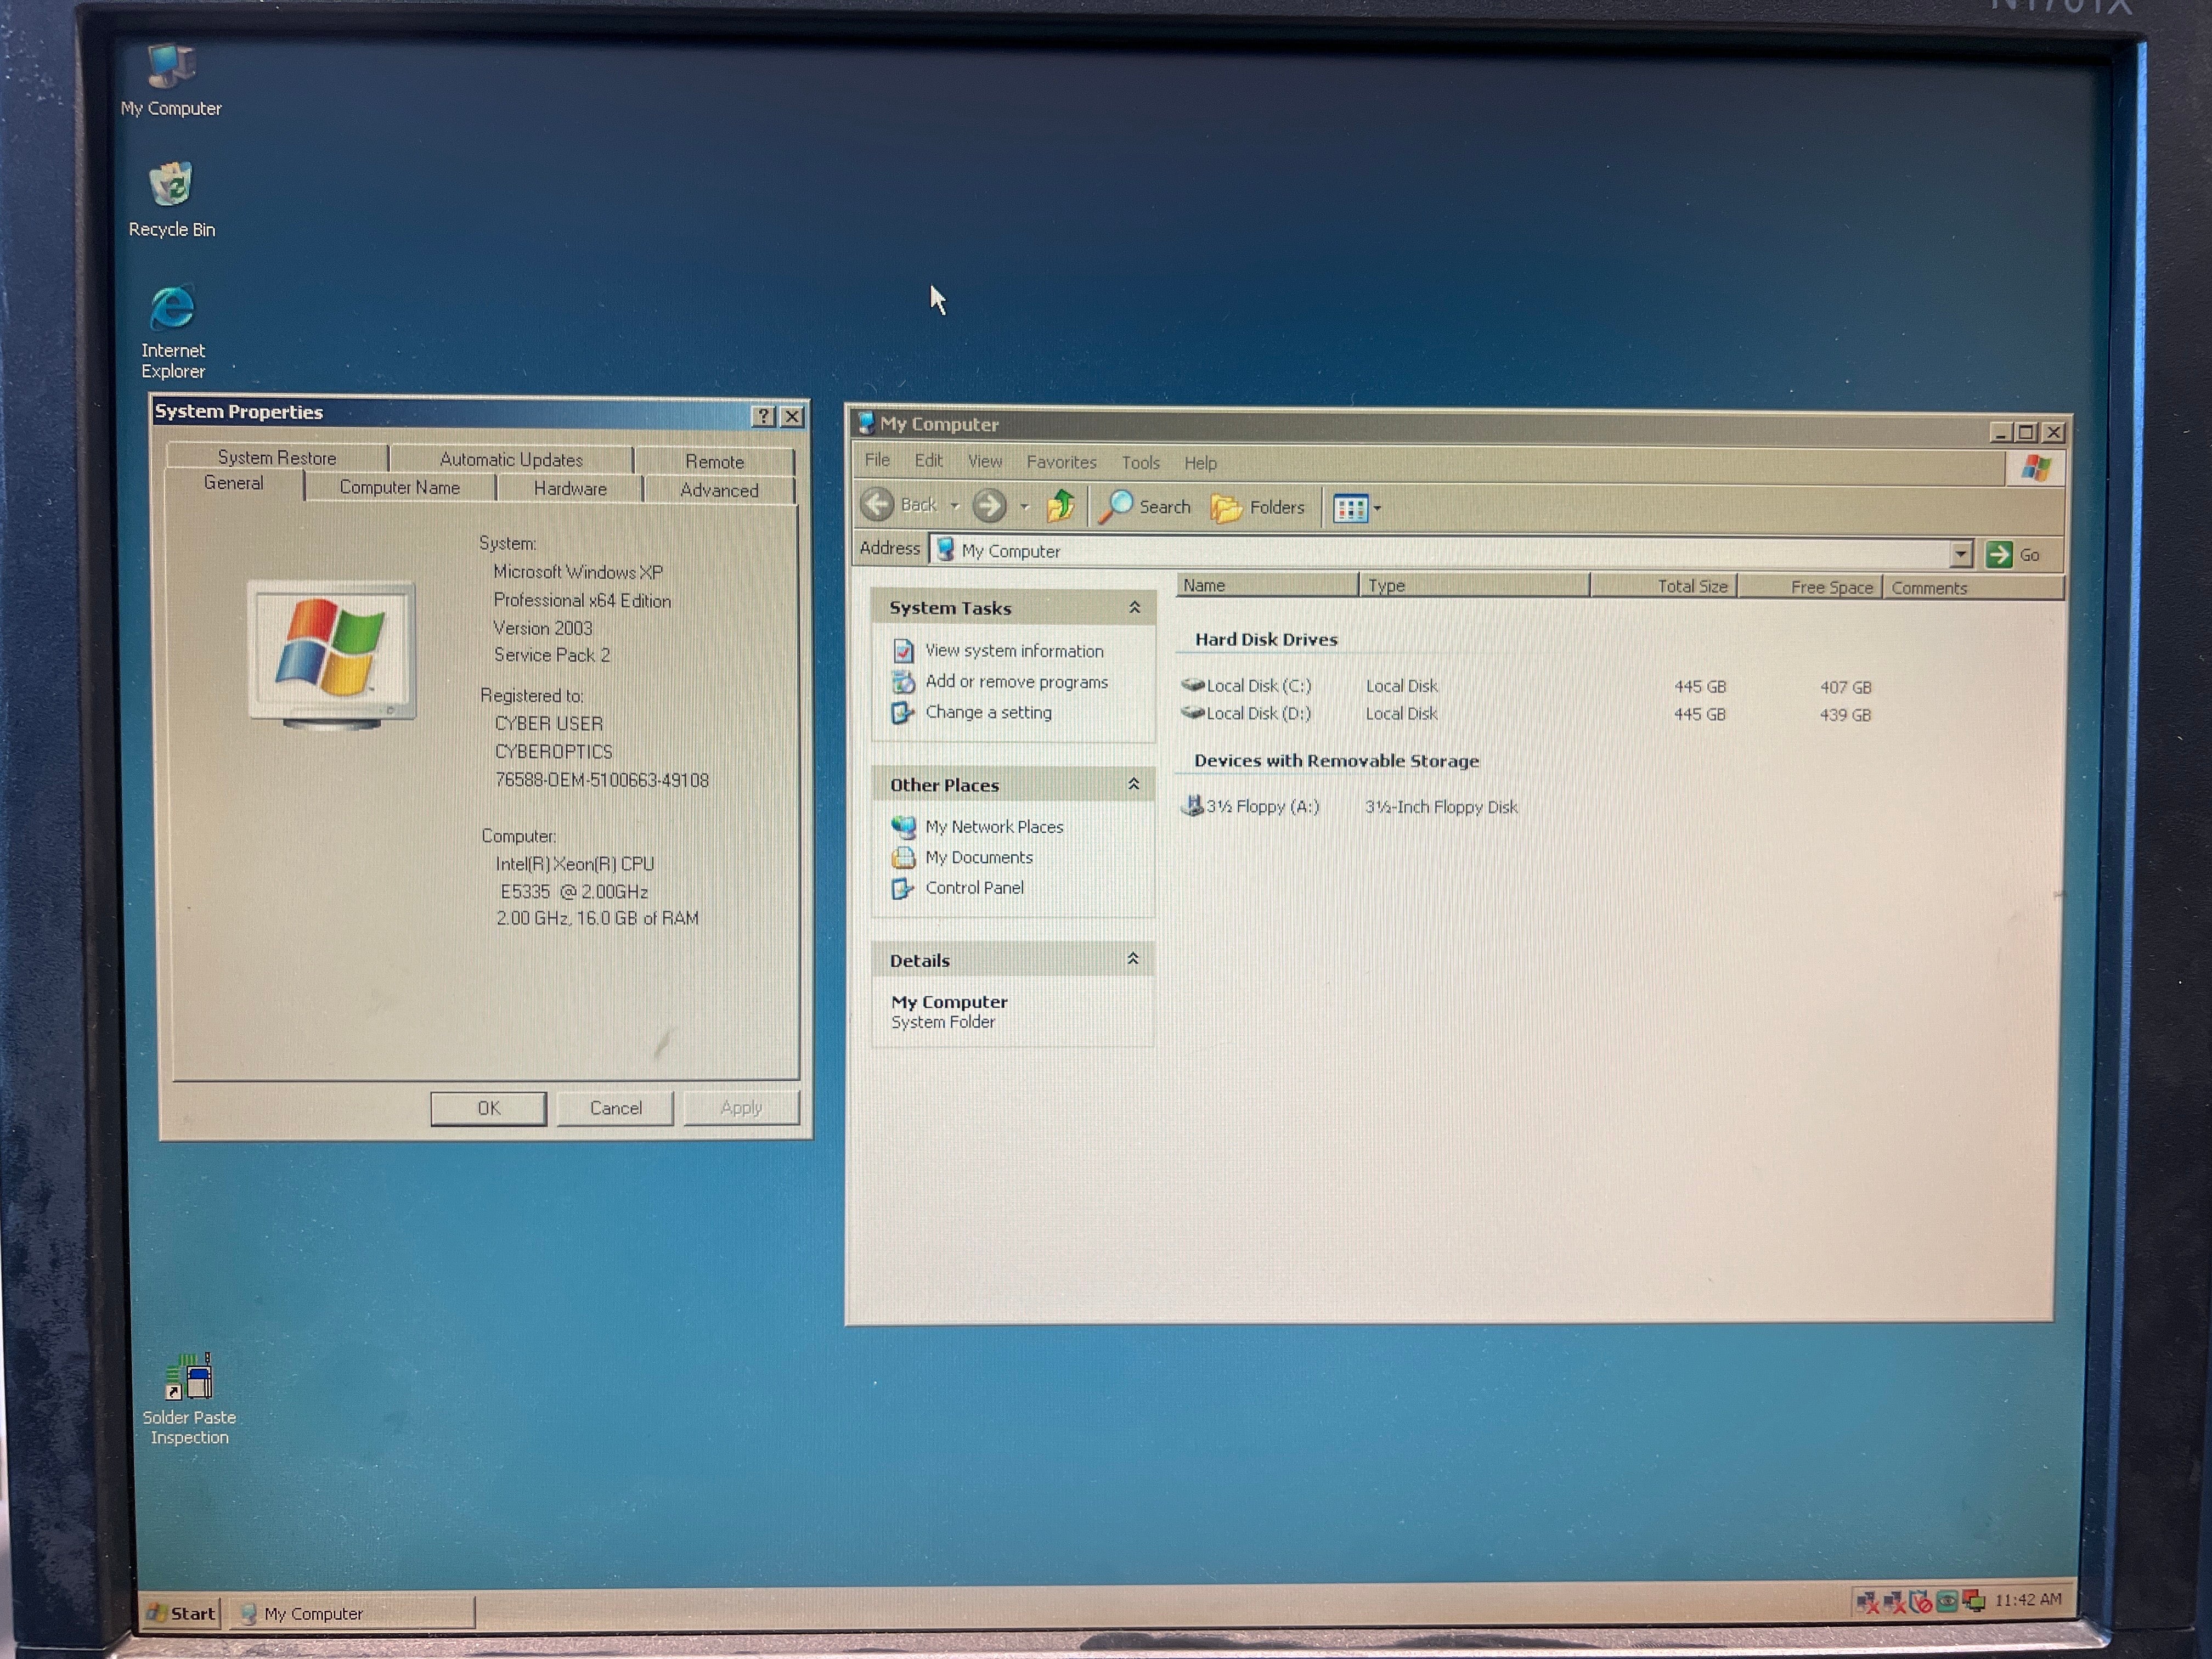Switch to the Hardware tab
The image size is (2212, 1659).
click(570, 488)
